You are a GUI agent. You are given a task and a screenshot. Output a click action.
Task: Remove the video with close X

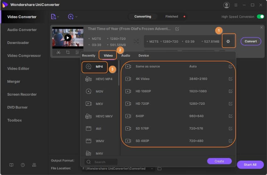[x=261, y=27]
